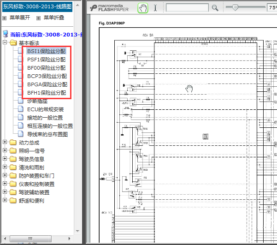Click page icon beside 诊断插座

(x=21, y=101)
